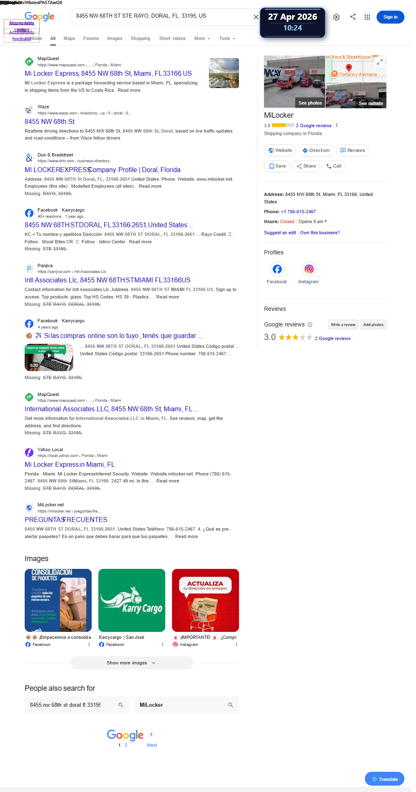Expand Show more images
Image resolution: width=416 pixels, height=792 pixels.
(132, 663)
